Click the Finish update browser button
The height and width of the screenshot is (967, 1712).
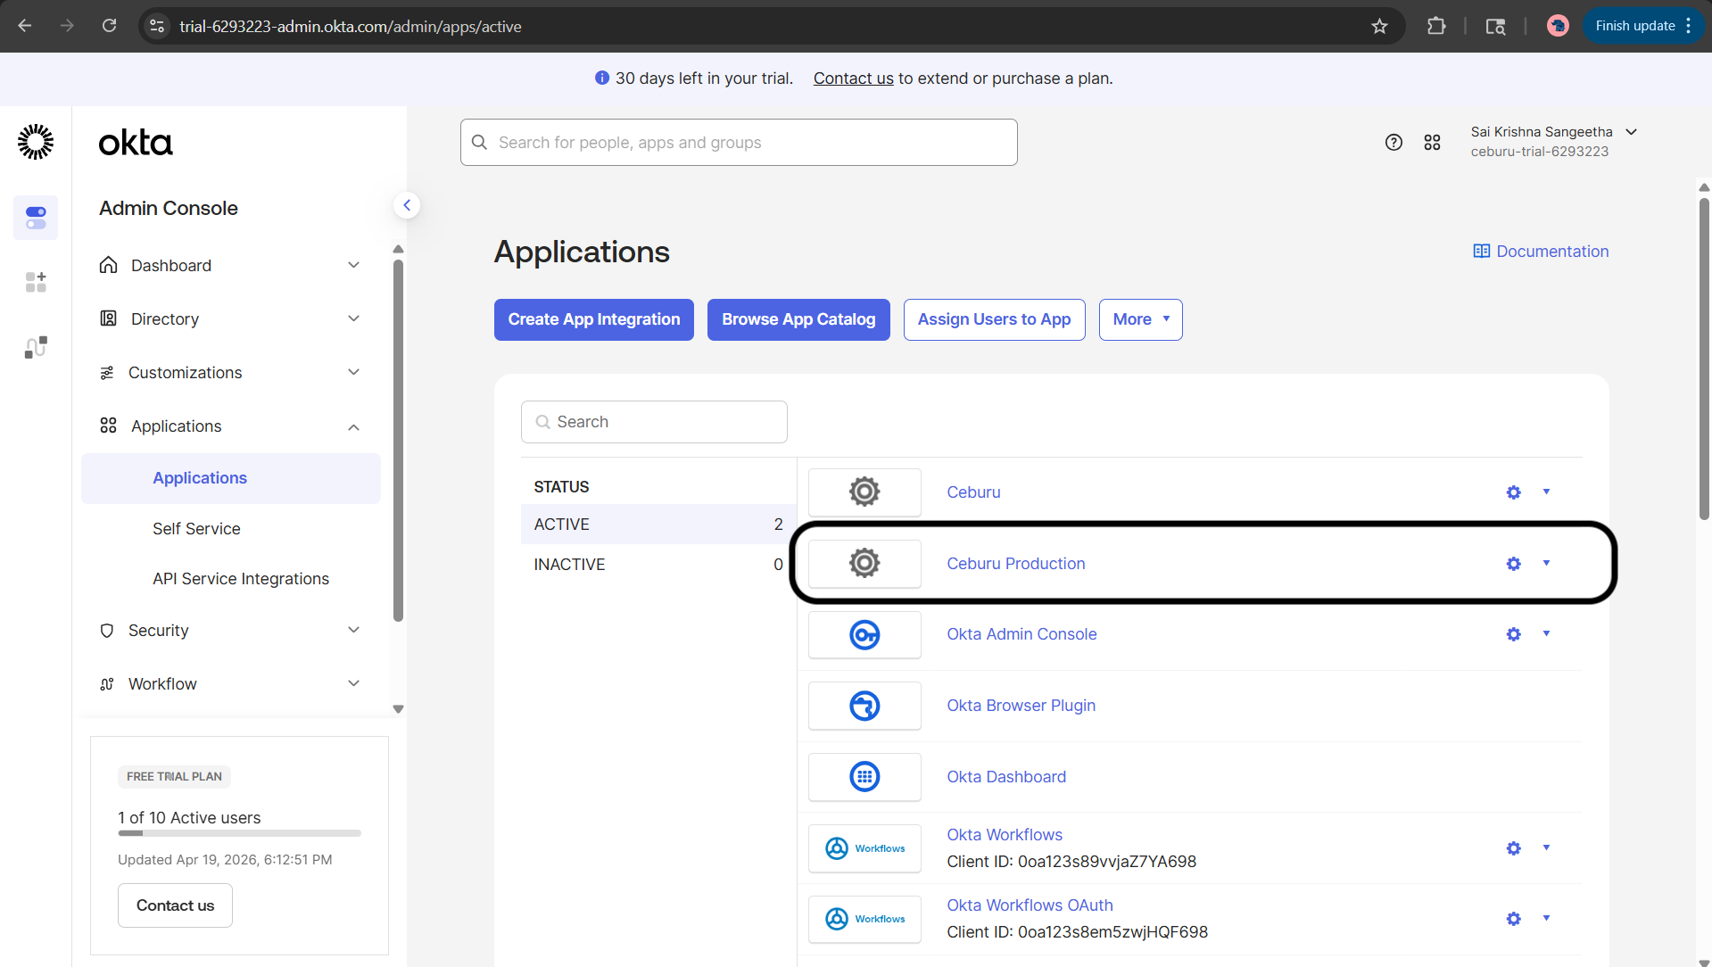coord(1643,26)
